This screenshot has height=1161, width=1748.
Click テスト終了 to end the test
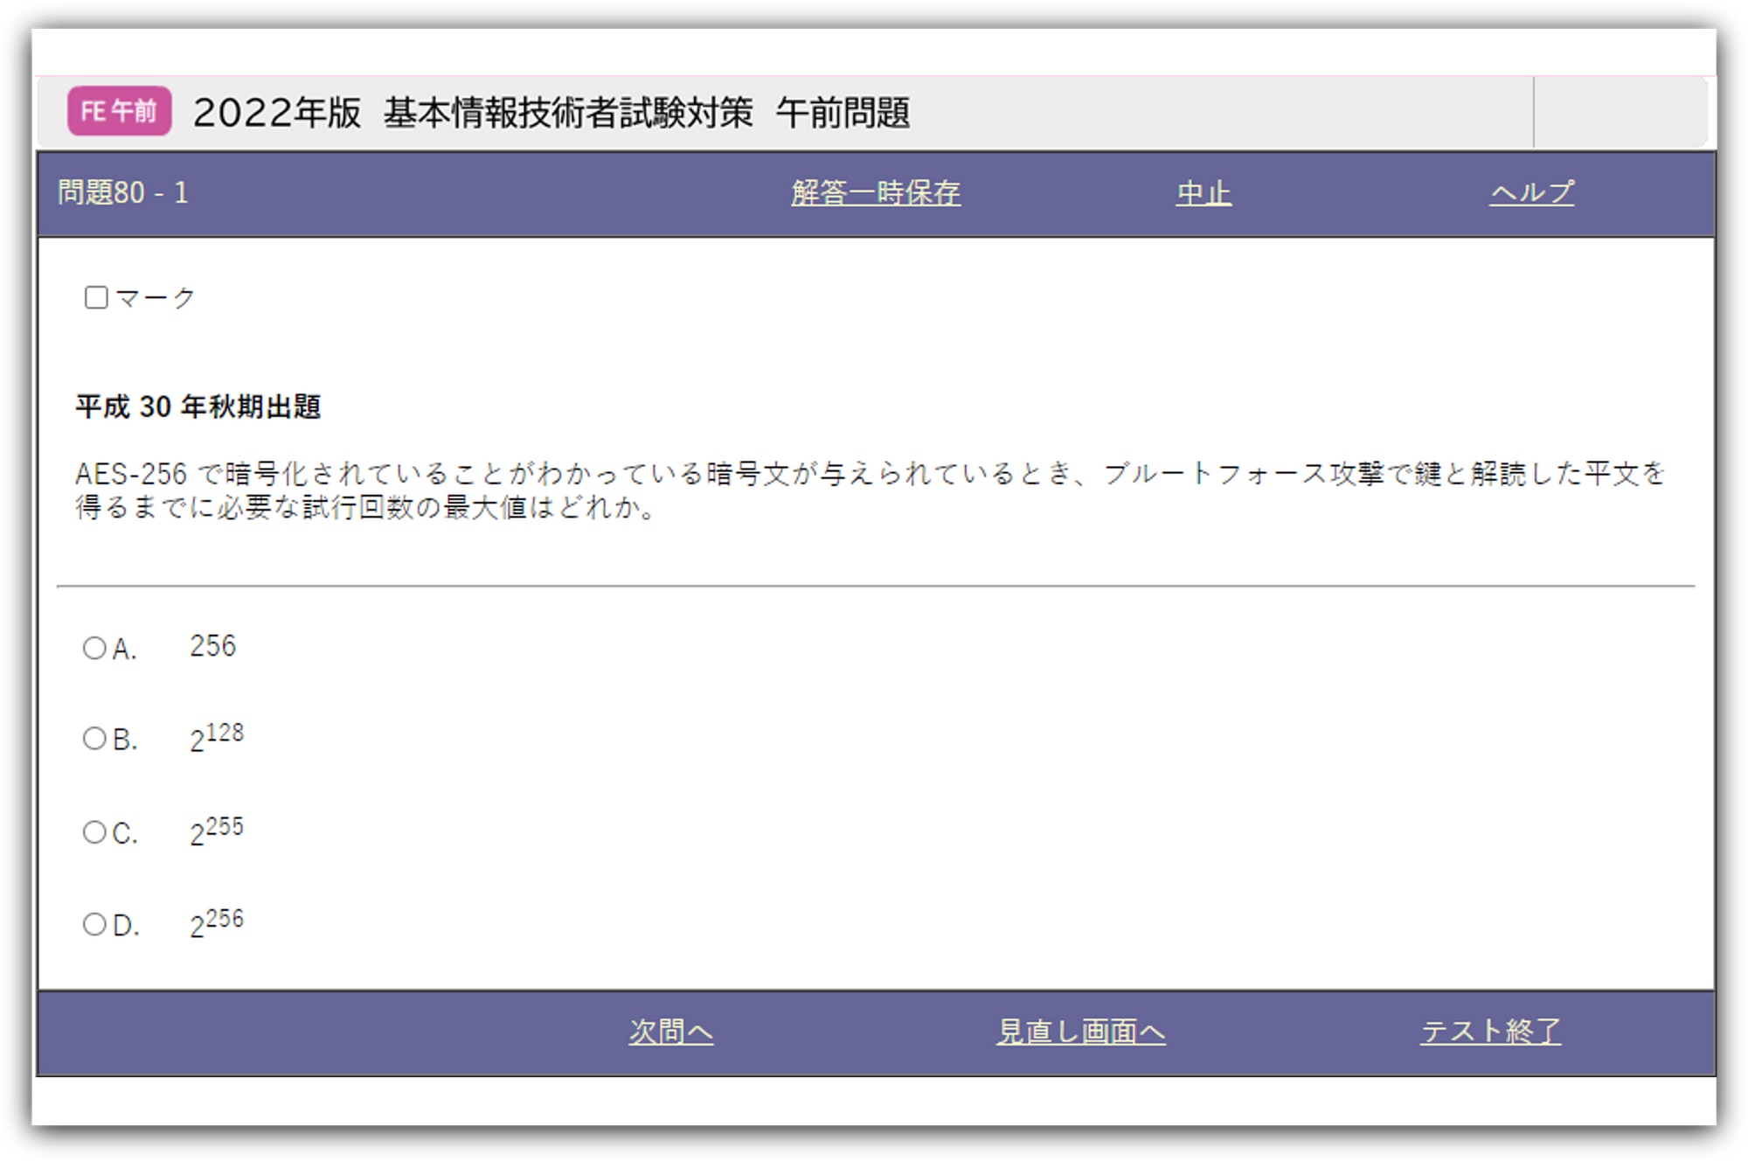click(x=1490, y=1032)
